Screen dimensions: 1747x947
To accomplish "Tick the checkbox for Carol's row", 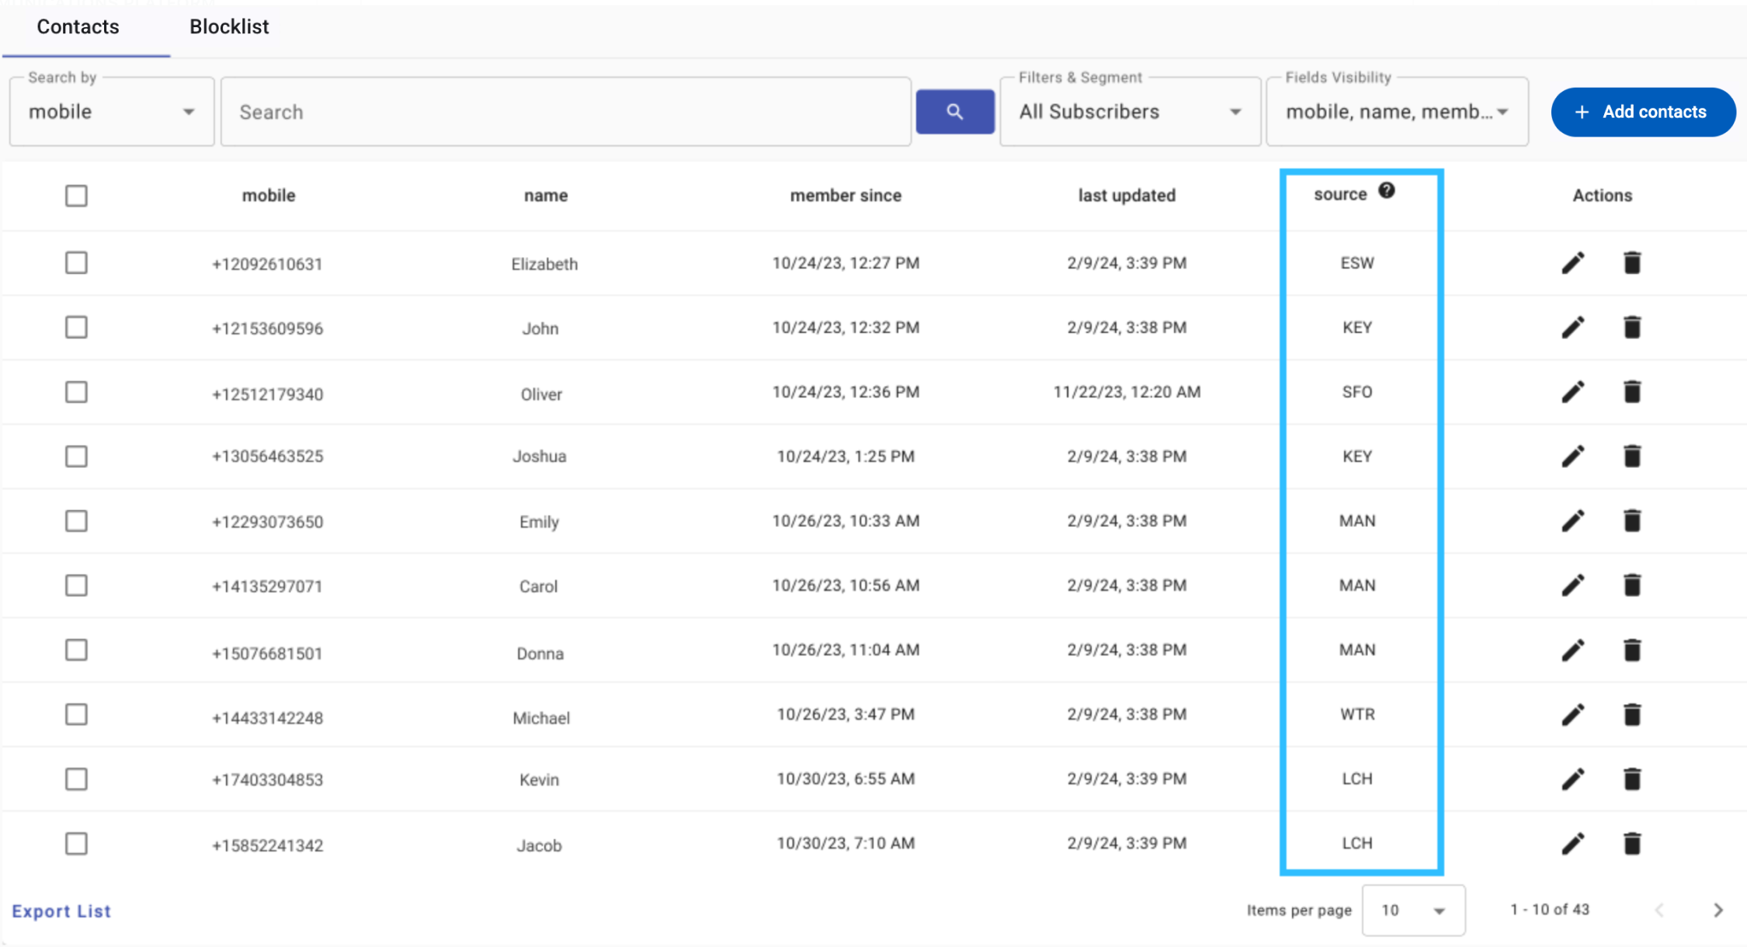I will (76, 585).
